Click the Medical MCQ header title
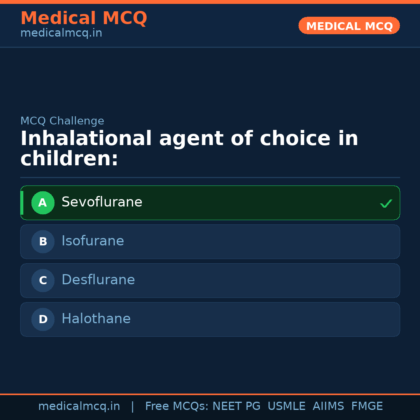Viewport: 420px width, 420px height. tap(84, 18)
